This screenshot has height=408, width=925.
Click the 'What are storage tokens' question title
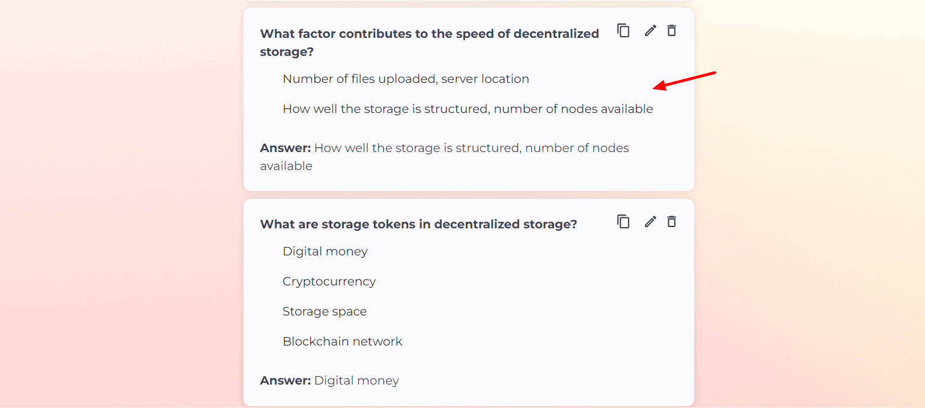point(418,224)
